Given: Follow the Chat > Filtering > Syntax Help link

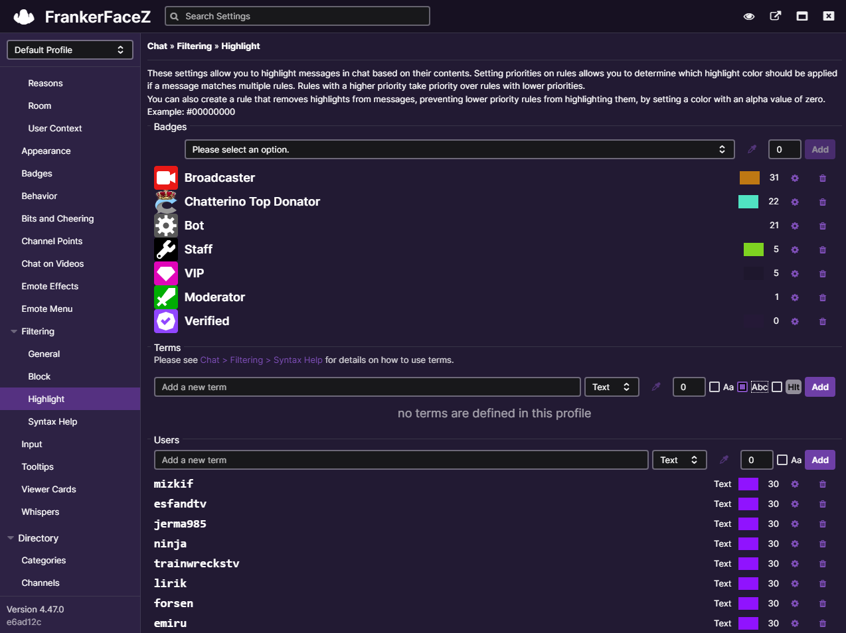Looking at the screenshot, I should pos(261,360).
